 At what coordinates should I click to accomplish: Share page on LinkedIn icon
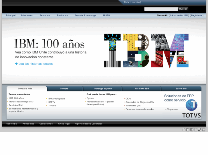click(204, 130)
